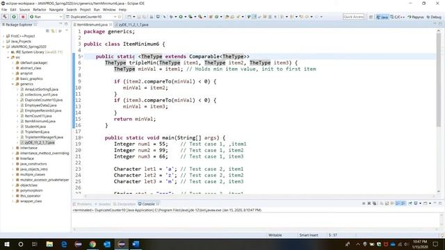Switch to the C/C++ perspective
445x250 pixels.
(x=397, y=17)
